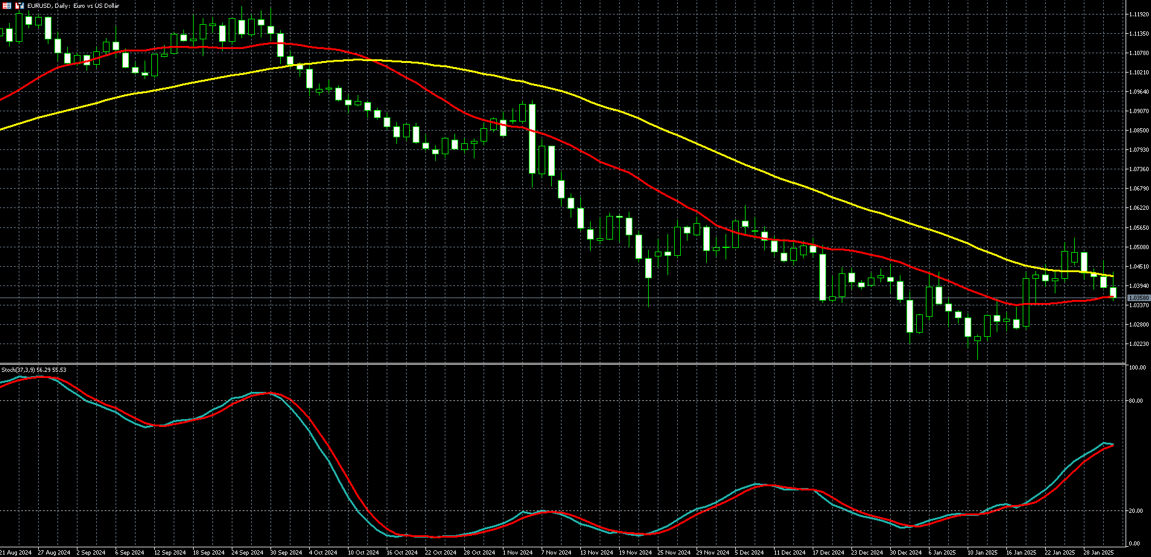Click the 1.06220 price scale label
Viewport: 1151px width, 557px height.
1138,208
